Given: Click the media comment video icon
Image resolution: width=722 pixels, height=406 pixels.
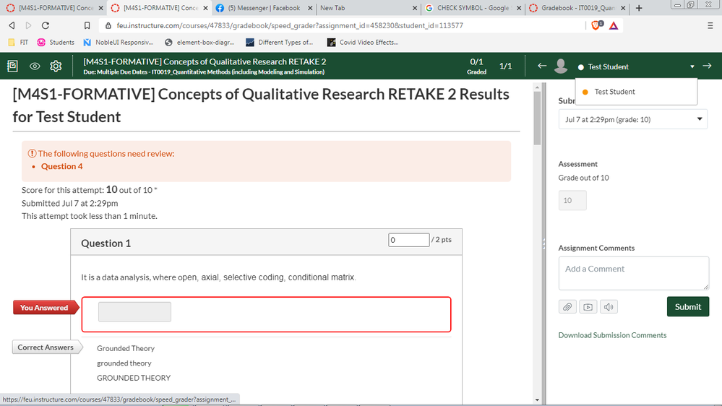Looking at the screenshot, I should click(588, 307).
